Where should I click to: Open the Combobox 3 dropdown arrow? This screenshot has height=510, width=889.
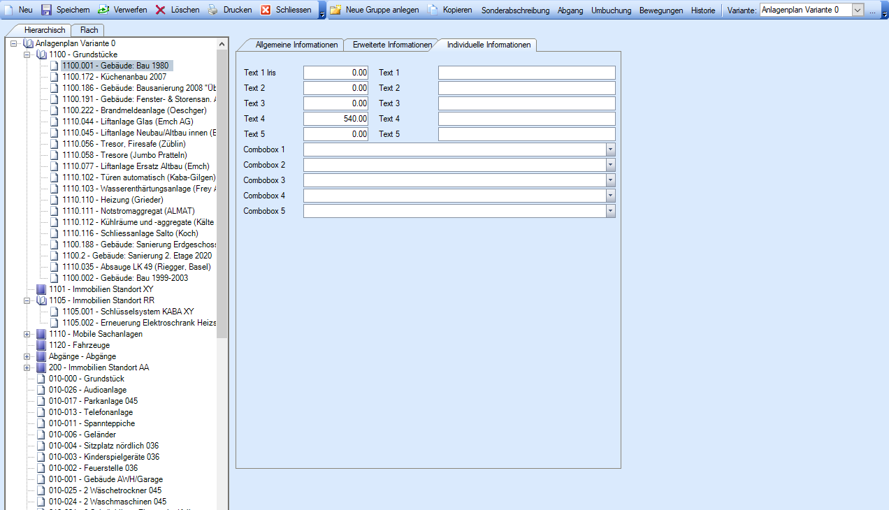(610, 180)
